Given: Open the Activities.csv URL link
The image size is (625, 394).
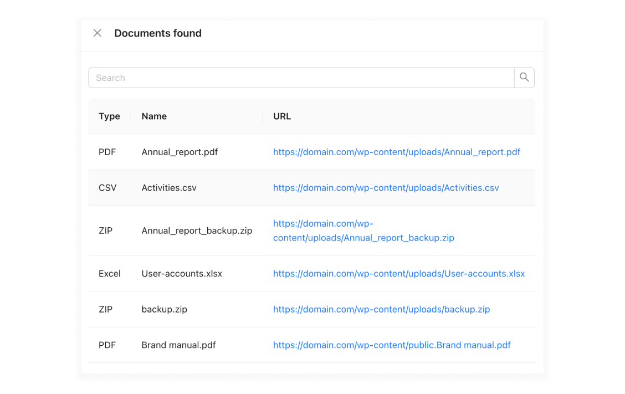Looking at the screenshot, I should tap(386, 188).
